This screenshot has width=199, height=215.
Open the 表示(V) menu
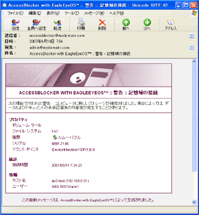[53, 13]
